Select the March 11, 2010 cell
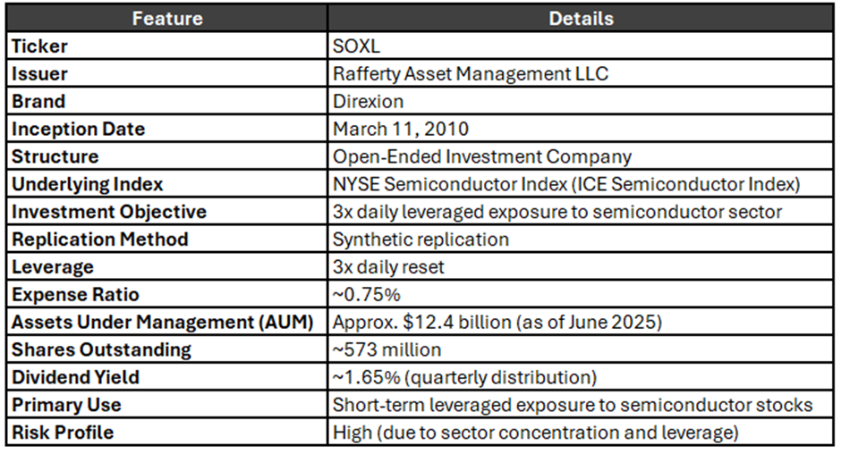 [x=581, y=129]
